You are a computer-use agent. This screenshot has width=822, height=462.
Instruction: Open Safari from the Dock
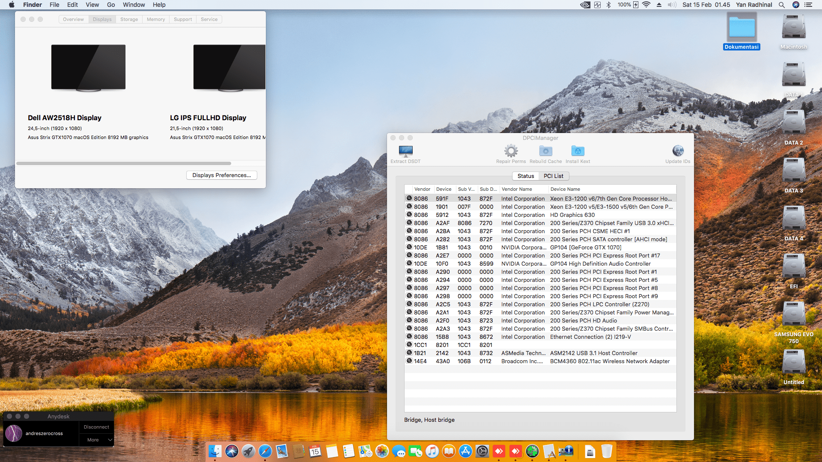pyautogui.click(x=265, y=451)
